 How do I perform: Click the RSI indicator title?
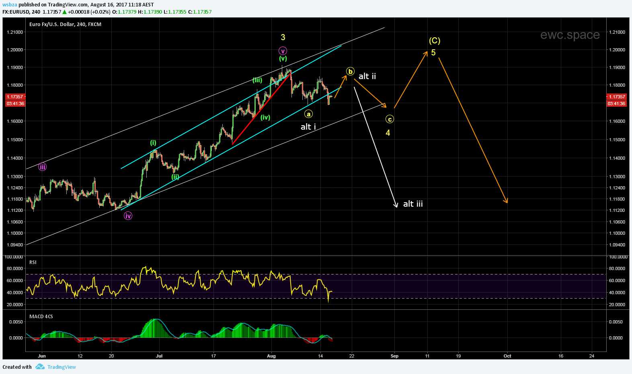tap(33, 262)
